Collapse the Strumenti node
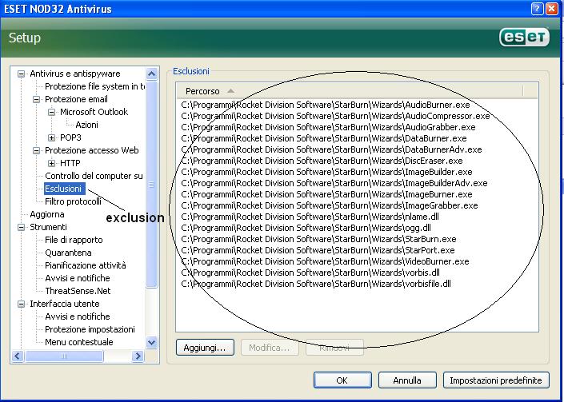The image size is (564, 402). [x=22, y=227]
